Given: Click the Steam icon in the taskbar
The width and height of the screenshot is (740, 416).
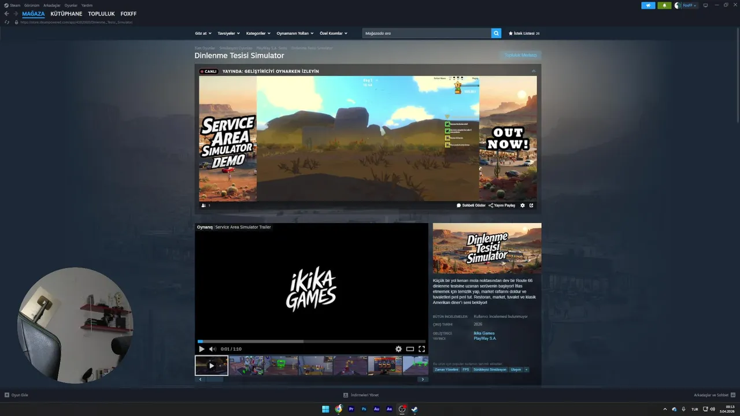Looking at the screenshot, I should pyautogui.click(x=415, y=409).
